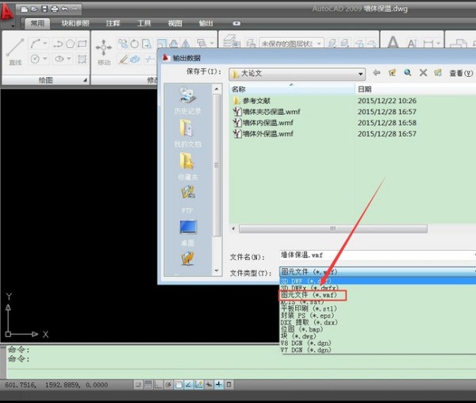Switch to the 输出 (Output) ribbon tab
Viewport: 476px width, 403px height.
(x=205, y=23)
